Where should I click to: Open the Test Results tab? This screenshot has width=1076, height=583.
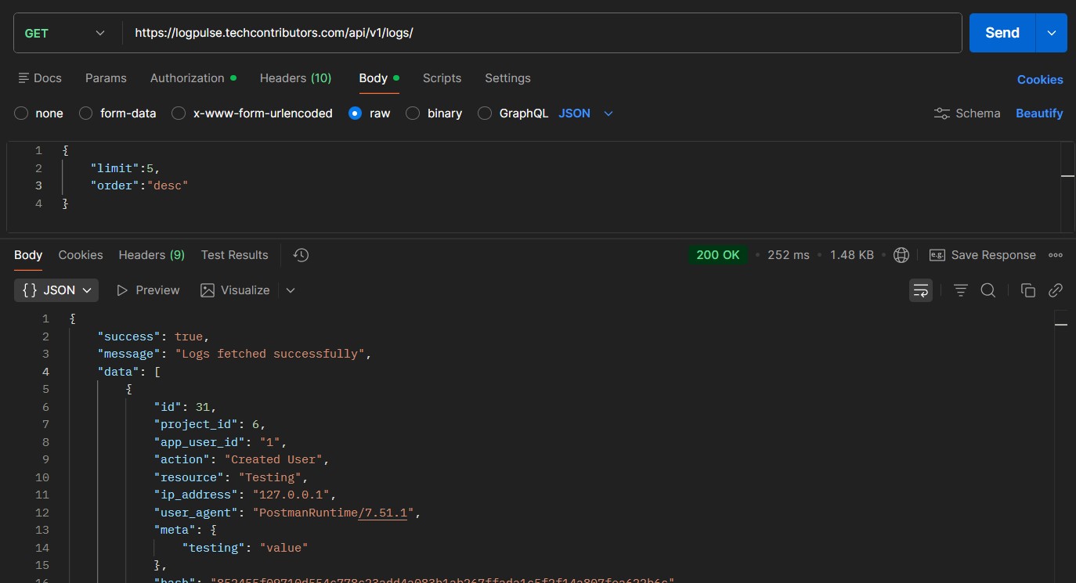click(234, 254)
